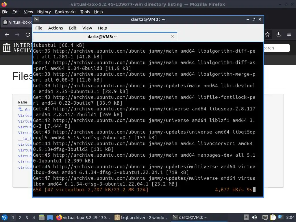
Task: Open the terminal Edit menu
Action: [x=73, y=28]
